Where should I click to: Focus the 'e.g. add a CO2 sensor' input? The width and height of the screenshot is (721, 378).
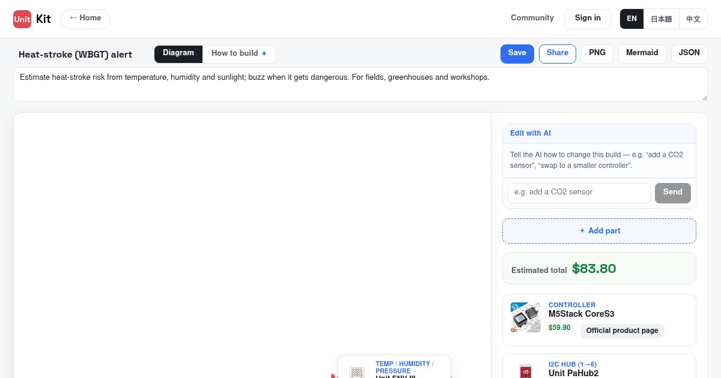point(579,193)
